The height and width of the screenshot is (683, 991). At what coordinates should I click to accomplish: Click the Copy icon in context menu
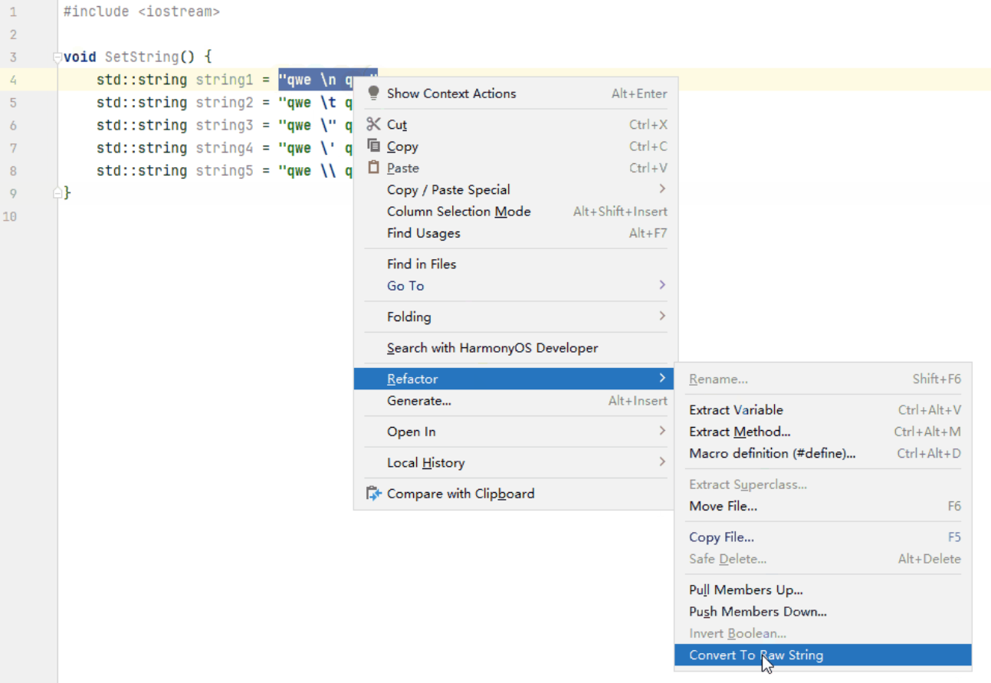[374, 146]
